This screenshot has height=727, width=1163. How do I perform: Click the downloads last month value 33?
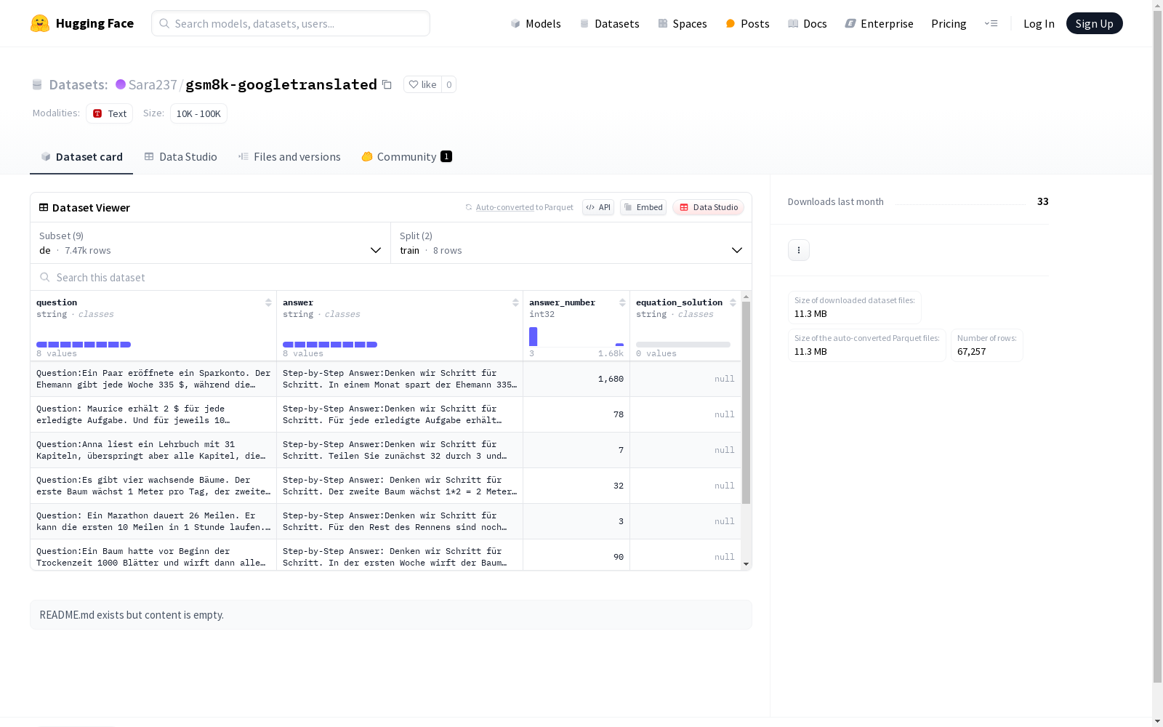1043,201
